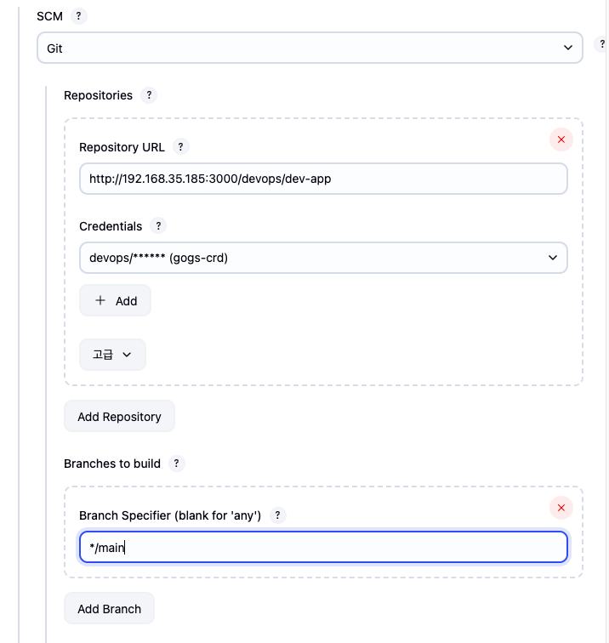Click the Add credentials button
Screen dimensions: 609x643
coord(115,300)
